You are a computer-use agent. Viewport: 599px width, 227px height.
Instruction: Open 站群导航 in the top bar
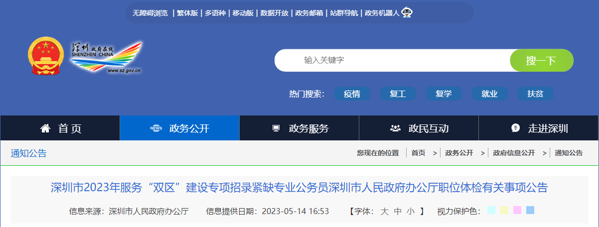(344, 13)
